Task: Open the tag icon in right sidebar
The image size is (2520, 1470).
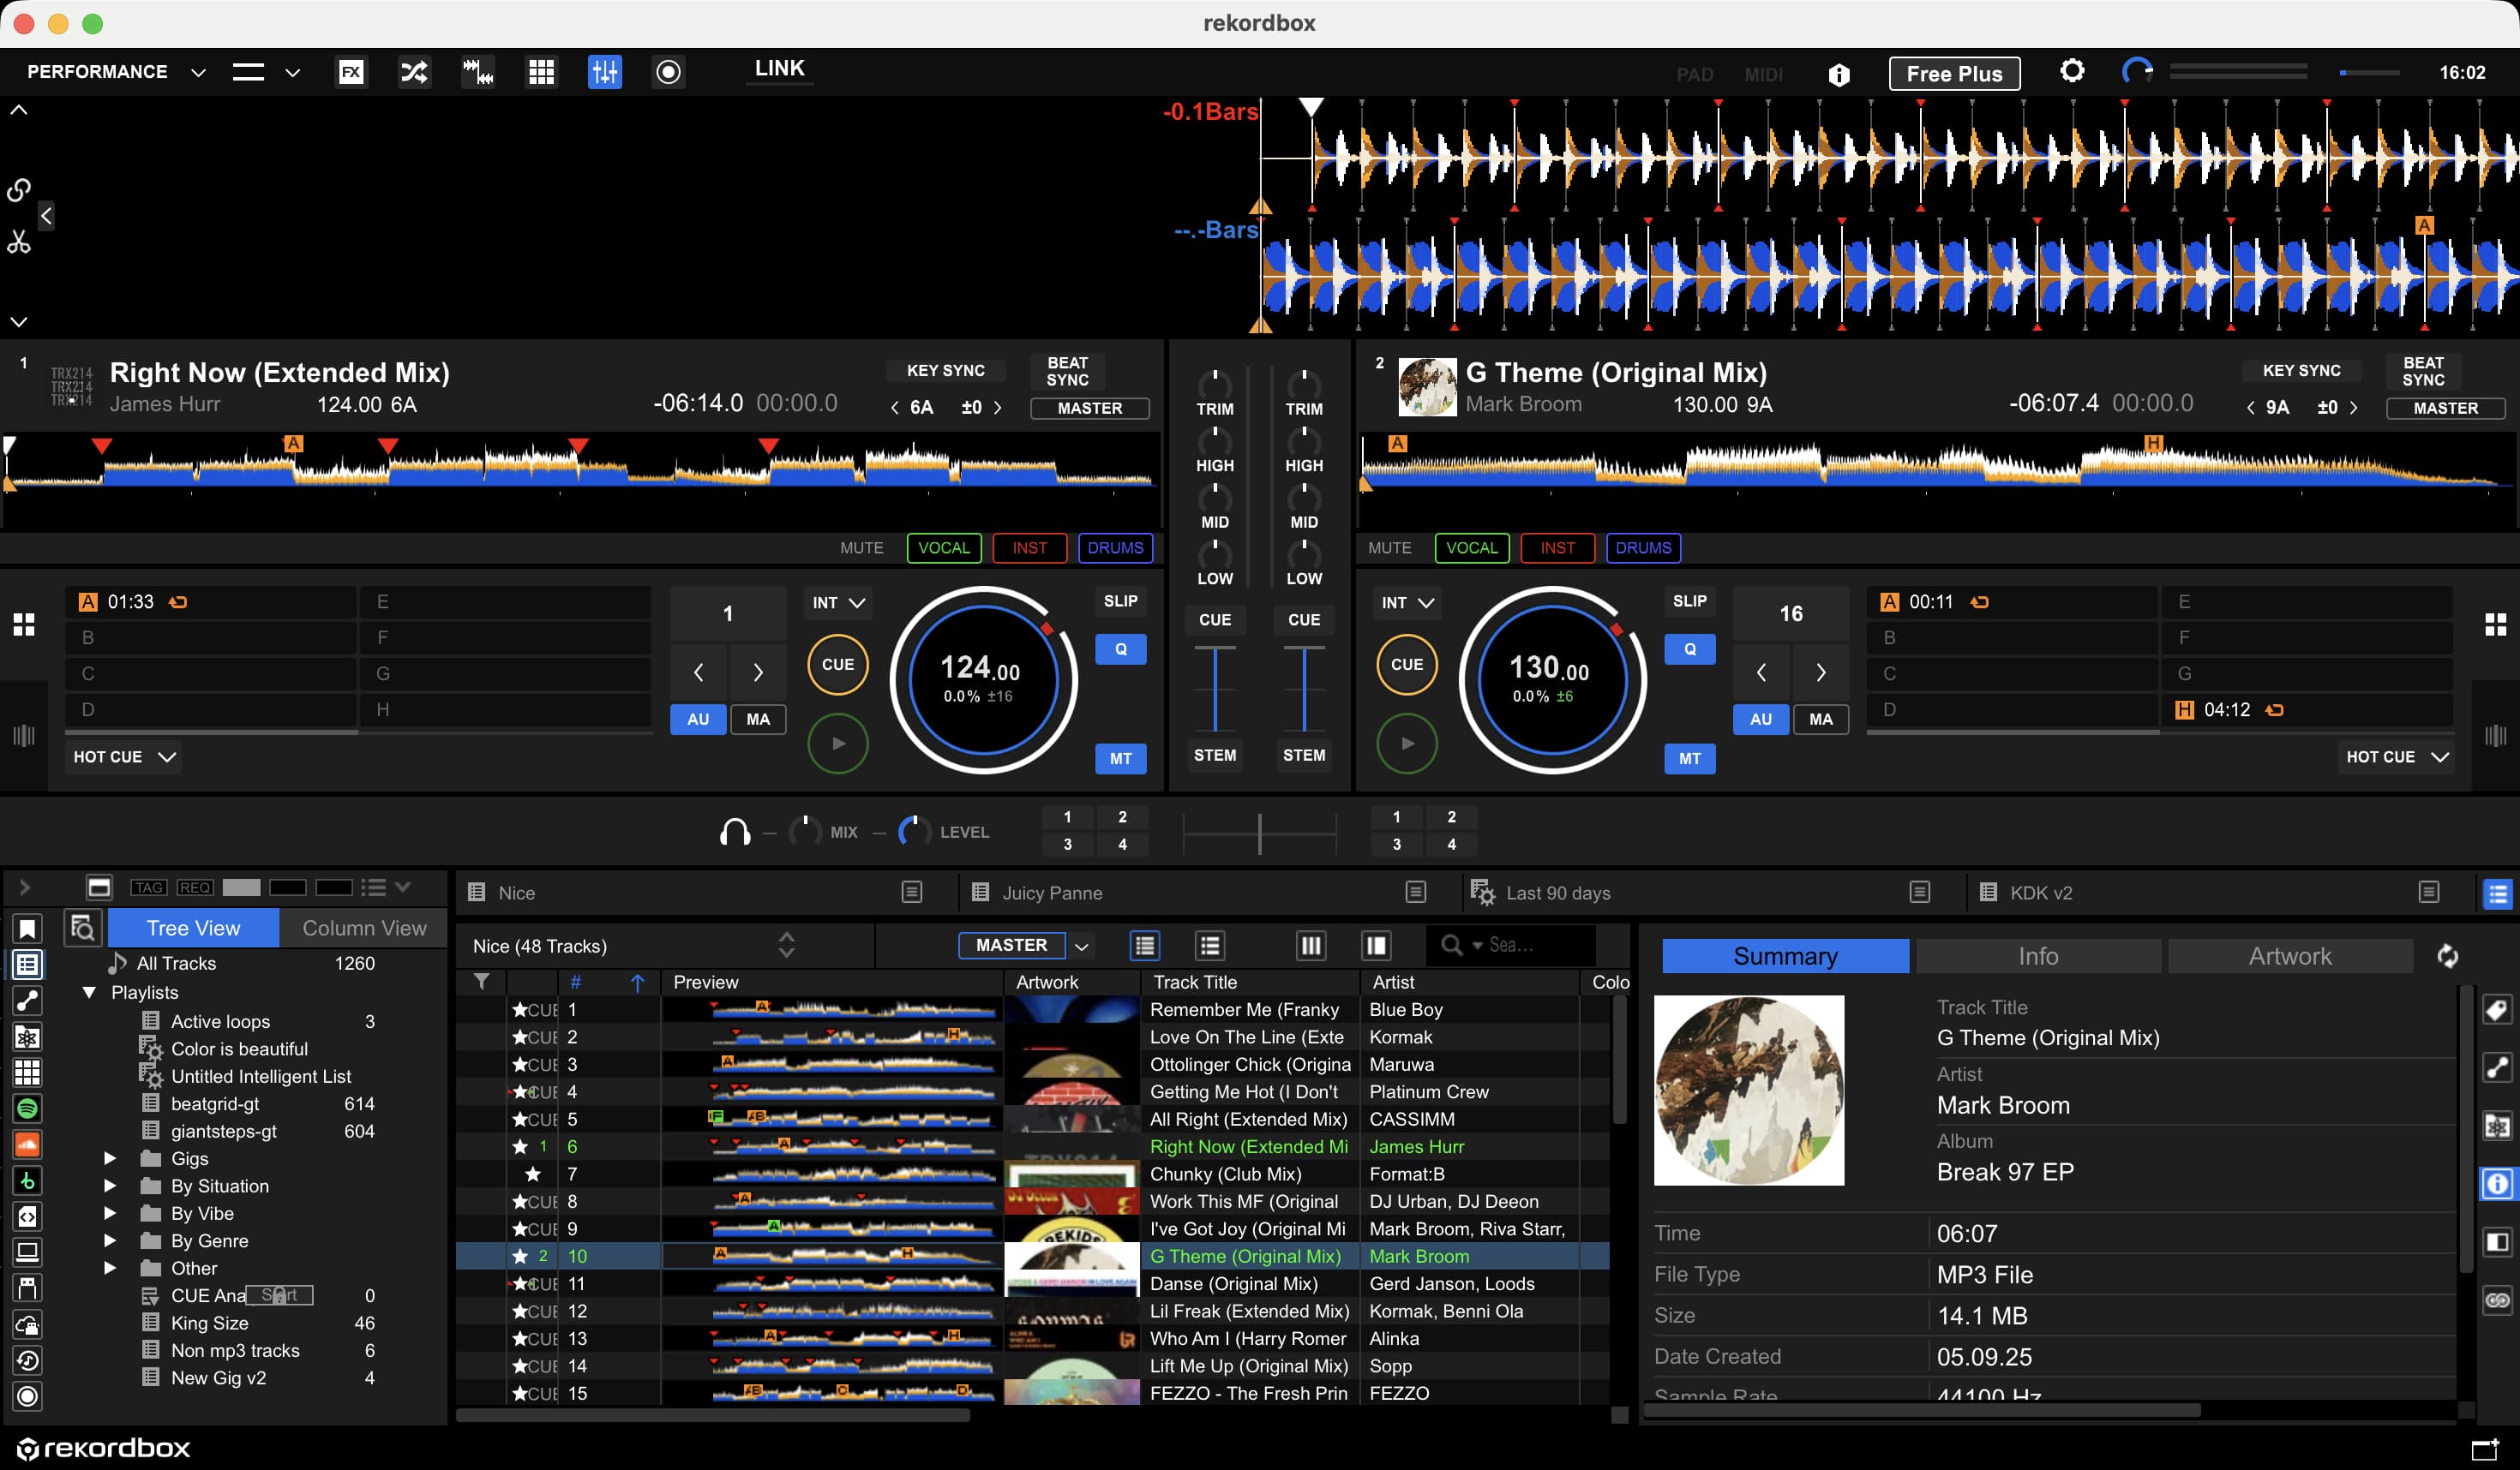Action: [x=2497, y=1012]
